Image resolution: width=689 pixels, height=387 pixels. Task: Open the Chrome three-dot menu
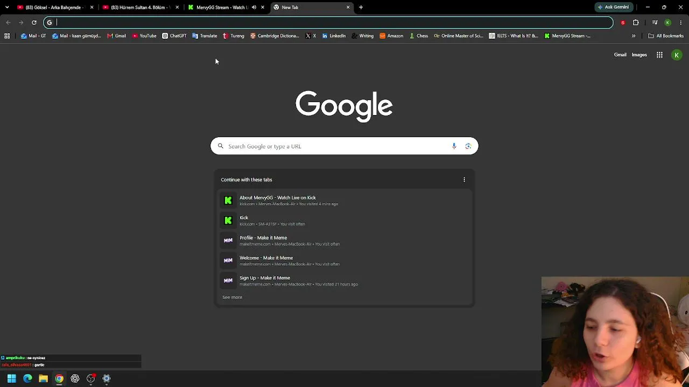[681, 23]
